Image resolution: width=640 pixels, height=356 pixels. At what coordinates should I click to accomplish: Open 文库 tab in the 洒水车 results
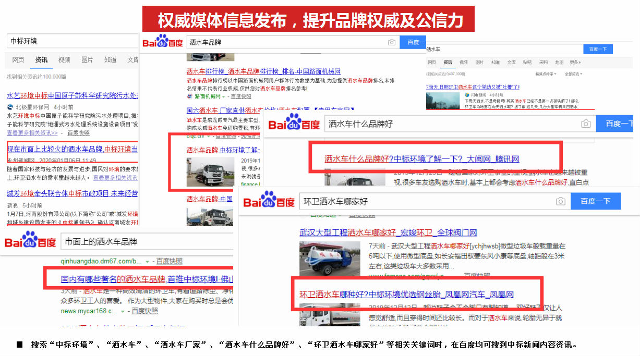pyautogui.click(x=512, y=63)
